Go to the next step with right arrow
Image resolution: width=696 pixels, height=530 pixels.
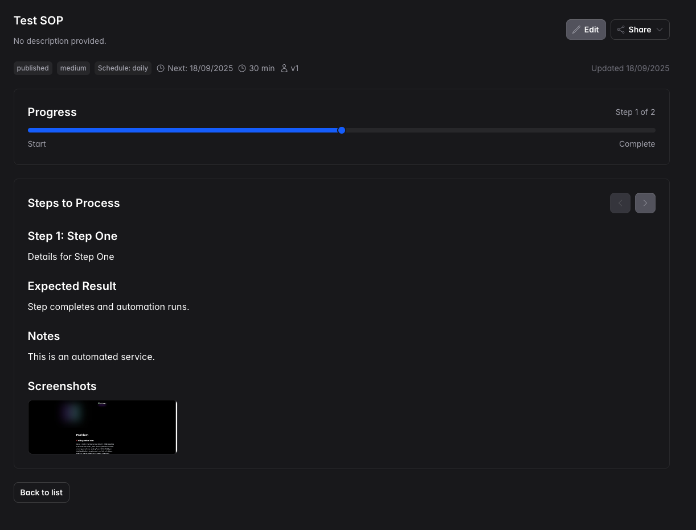click(x=645, y=203)
